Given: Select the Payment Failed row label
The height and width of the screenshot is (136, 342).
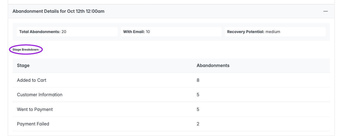Looking at the screenshot, I should point(33,124).
